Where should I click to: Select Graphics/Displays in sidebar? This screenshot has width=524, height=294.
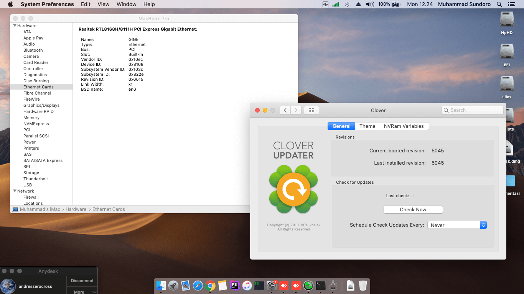[x=41, y=105]
